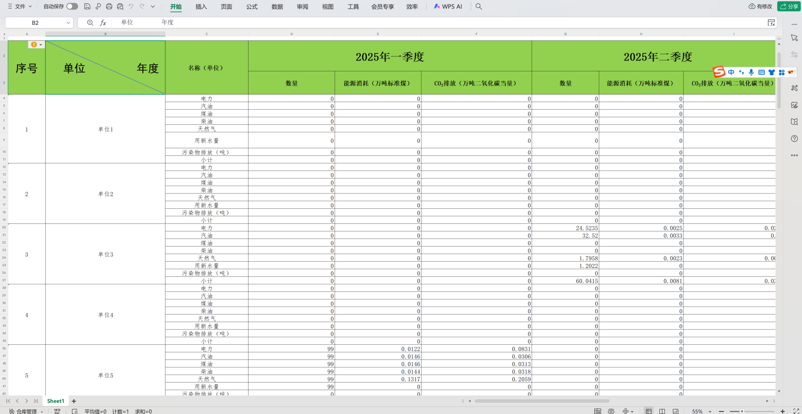Select the cell containing 60.0415
The height and width of the screenshot is (414, 802).
point(565,280)
